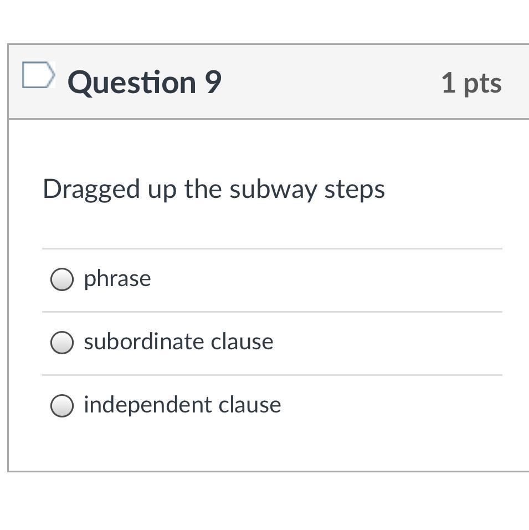Click the 'pts' text in the header

482,83
